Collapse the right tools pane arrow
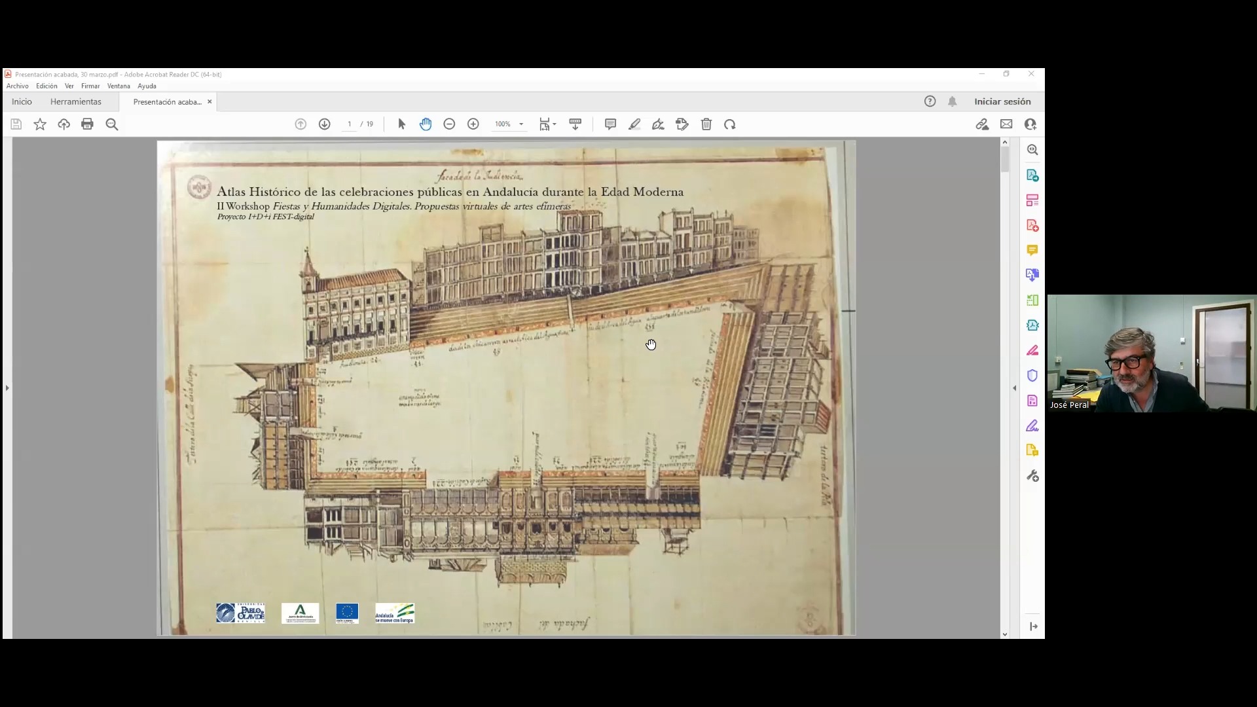Image resolution: width=1257 pixels, height=707 pixels. tap(1015, 388)
